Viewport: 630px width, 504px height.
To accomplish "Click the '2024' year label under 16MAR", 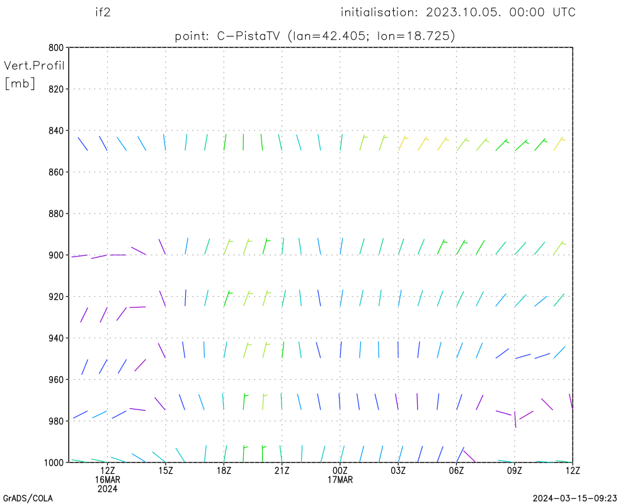I will (107, 489).
